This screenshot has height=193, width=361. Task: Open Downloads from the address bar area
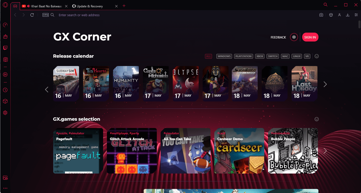[348, 15]
